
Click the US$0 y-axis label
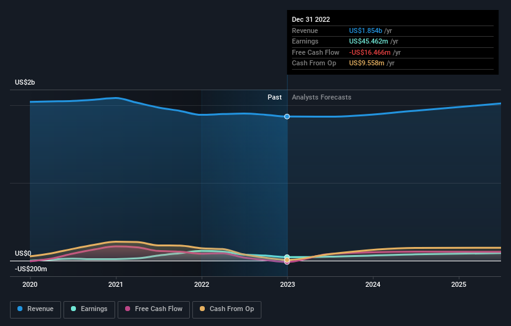pyautogui.click(x=23, y=253)
